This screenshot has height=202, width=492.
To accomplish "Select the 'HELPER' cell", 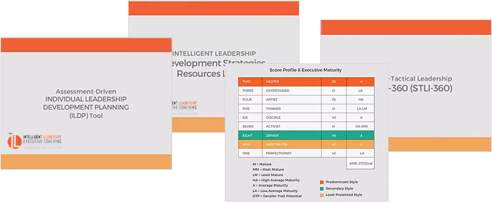I will pyautogui.click(x=291, y=82).
